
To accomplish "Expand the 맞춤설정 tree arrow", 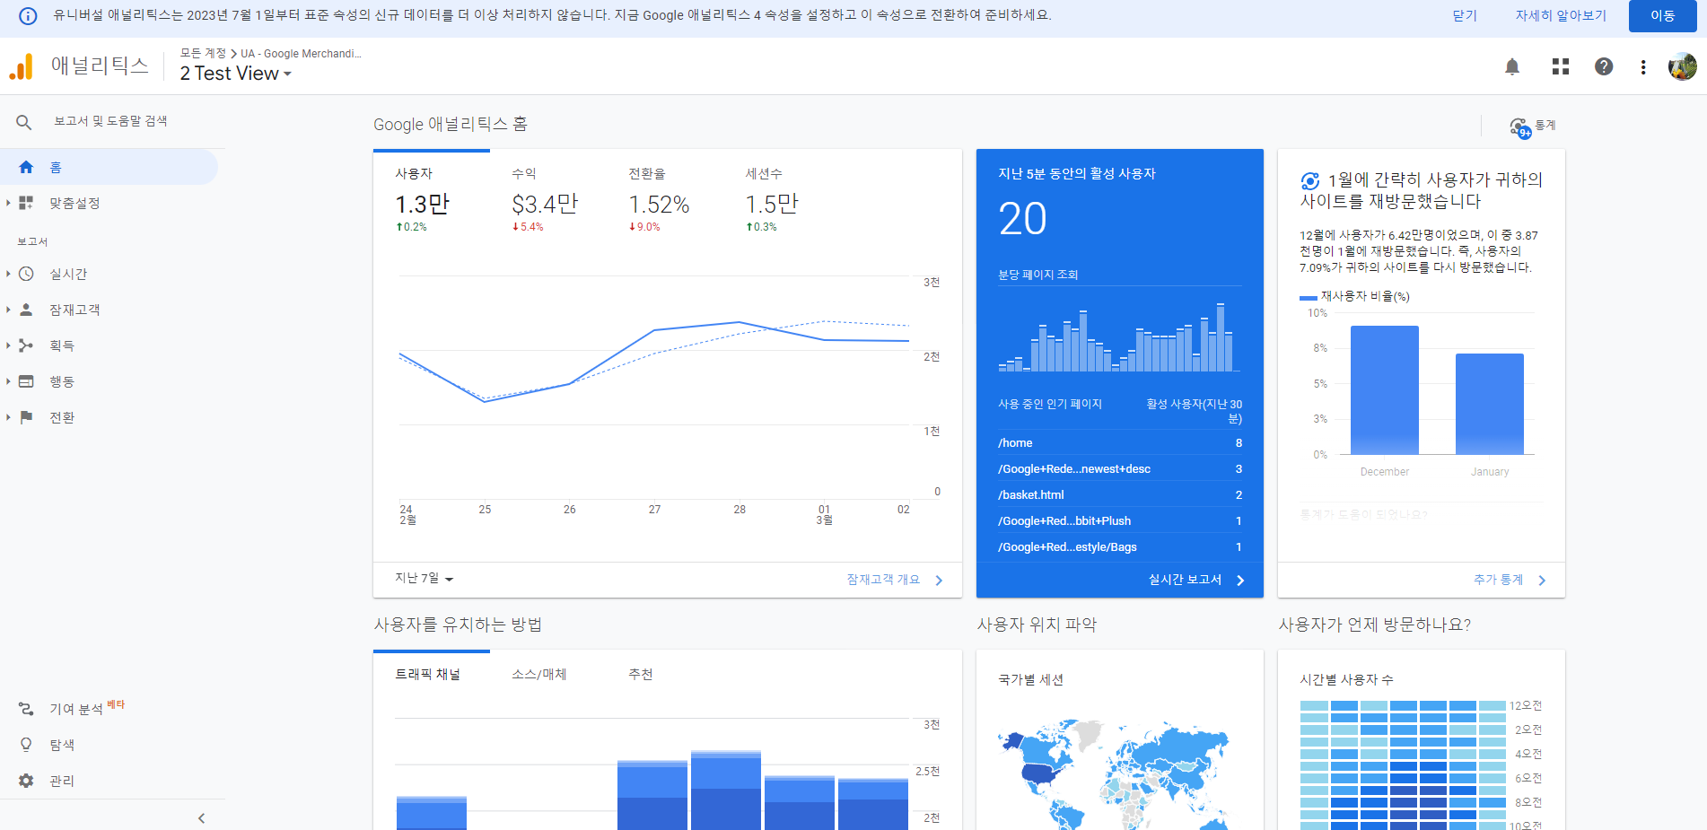I will point(8,203).
